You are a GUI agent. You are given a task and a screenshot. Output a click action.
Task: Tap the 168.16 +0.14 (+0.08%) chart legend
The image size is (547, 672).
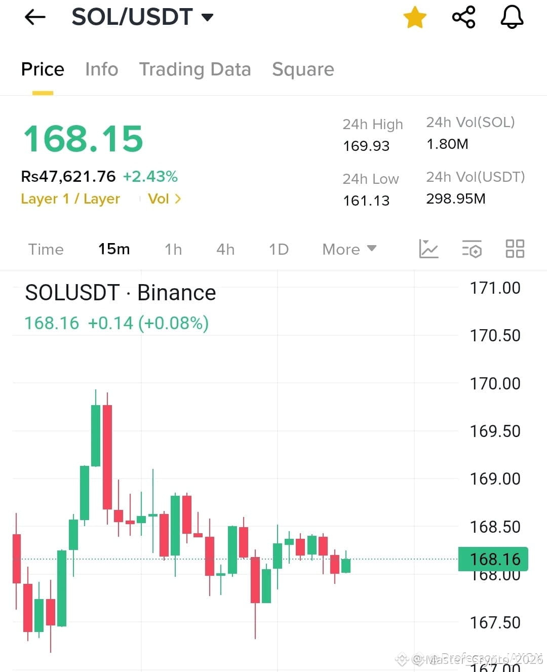coord(116,323)
